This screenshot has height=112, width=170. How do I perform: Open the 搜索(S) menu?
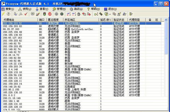[8, 9]
